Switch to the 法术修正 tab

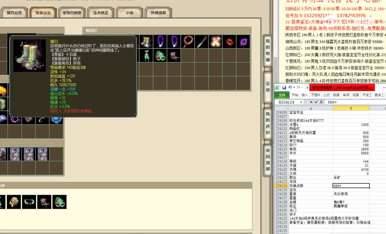click(x=101, y=13)
